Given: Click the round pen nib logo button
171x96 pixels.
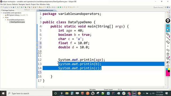Looking at the screenshot, I should (168, 21).
